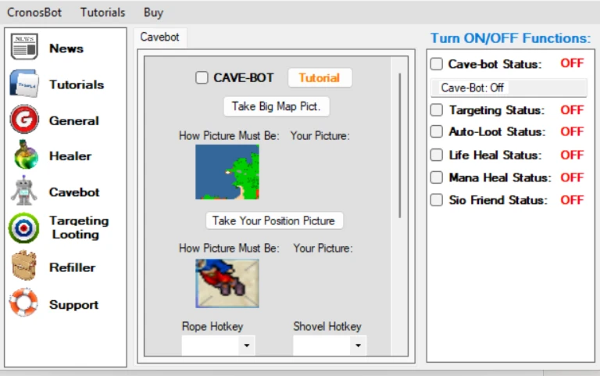
Task: Click Take Your Position Picture button
Action: point(274,221)
